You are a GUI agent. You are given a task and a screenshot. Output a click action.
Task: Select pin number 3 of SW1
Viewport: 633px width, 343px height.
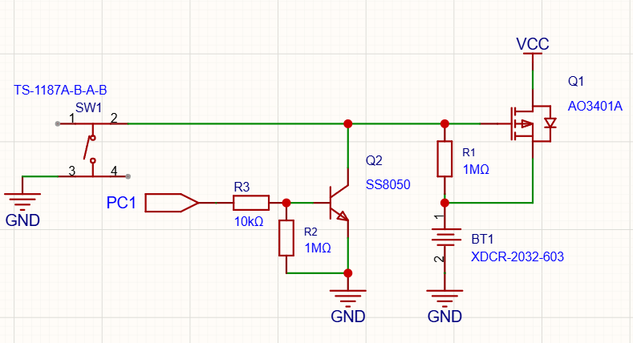pos(72,171)
